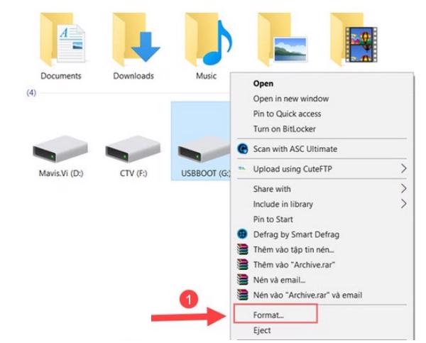This screenshot has width=426, height=343.
Task: Click the USBBOOT (G:) label
Action: point(206,173)
